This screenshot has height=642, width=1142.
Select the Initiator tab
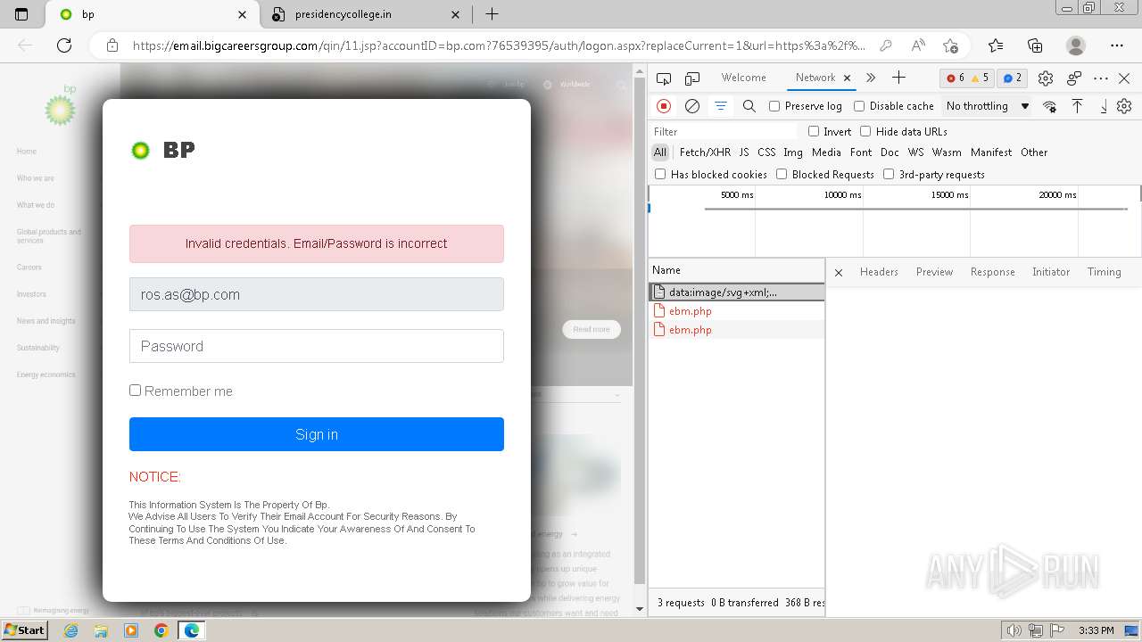[1051, 272]
